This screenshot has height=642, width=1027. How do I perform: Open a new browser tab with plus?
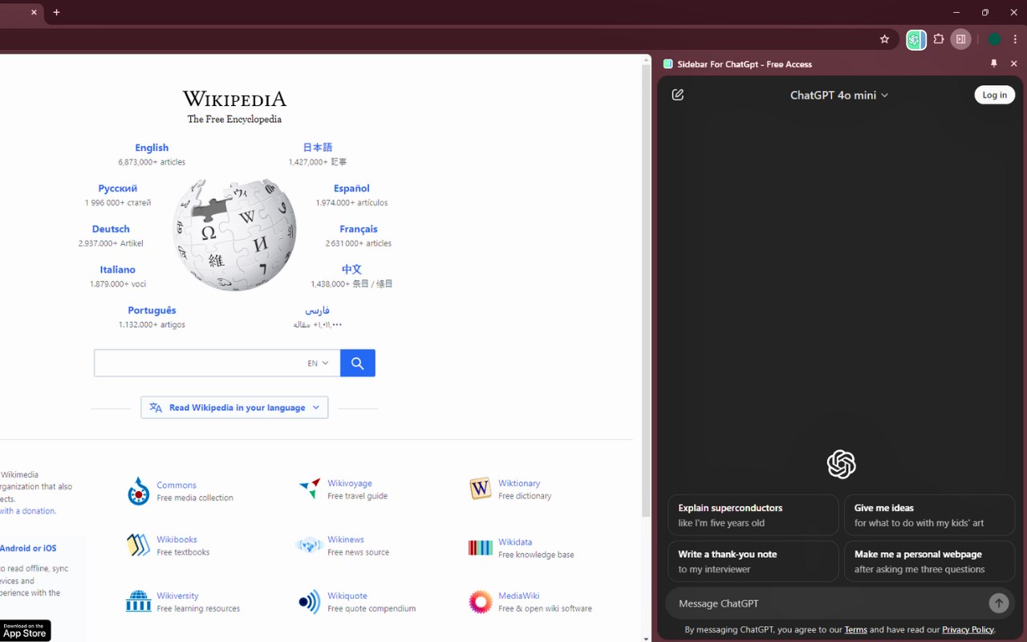[x=56, y=12]
